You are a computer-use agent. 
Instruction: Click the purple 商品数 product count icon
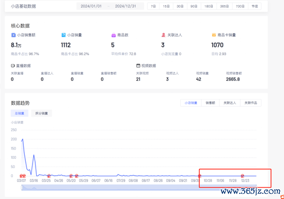click(x=114, y=35)
